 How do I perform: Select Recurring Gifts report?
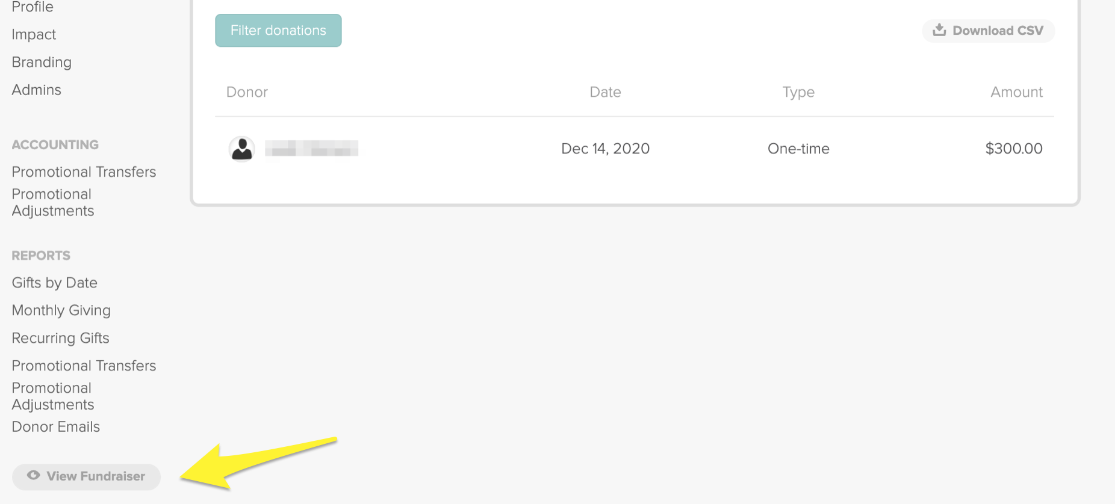[60, 338]
